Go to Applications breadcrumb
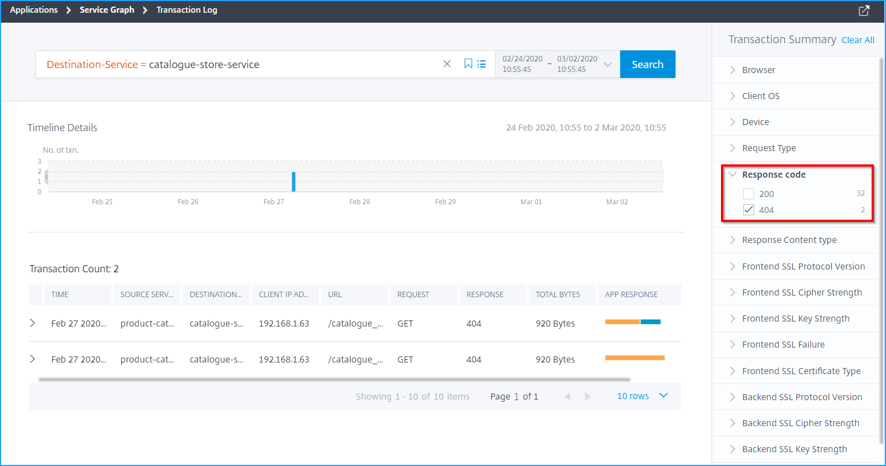Screen dimensions: 886x466 point(34,10)
